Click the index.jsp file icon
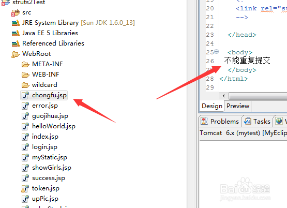 tap(25, 137)
